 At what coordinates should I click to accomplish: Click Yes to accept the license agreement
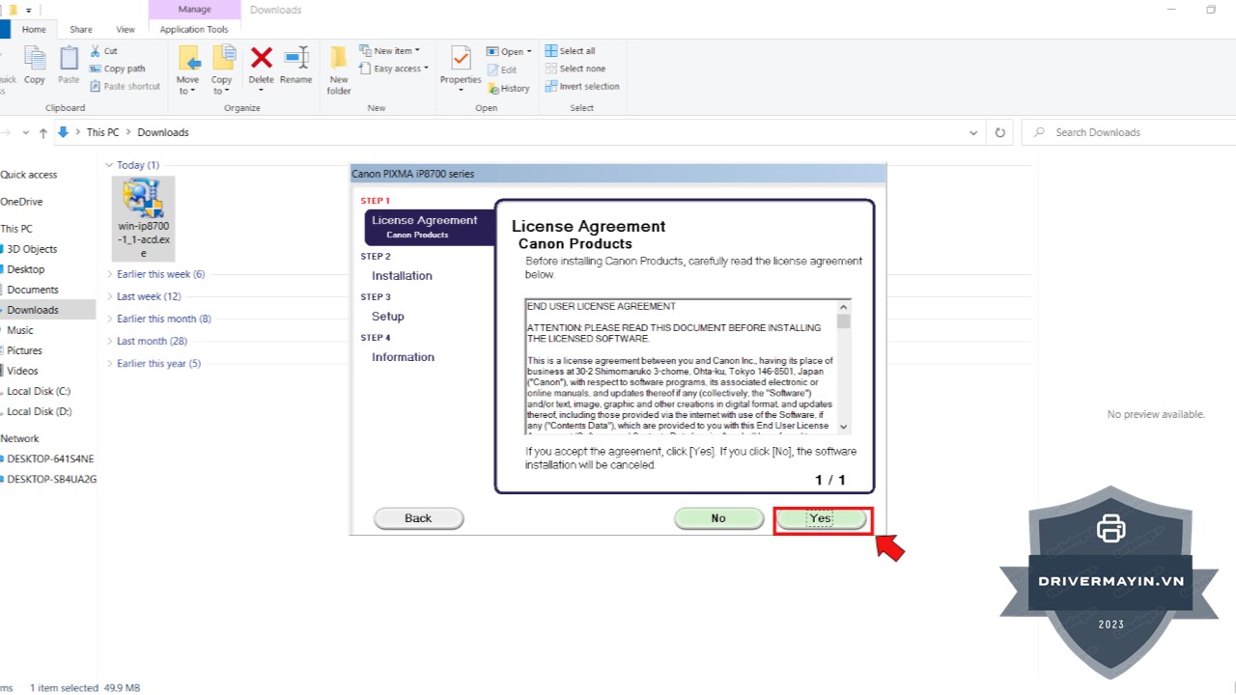coord(821,518)
